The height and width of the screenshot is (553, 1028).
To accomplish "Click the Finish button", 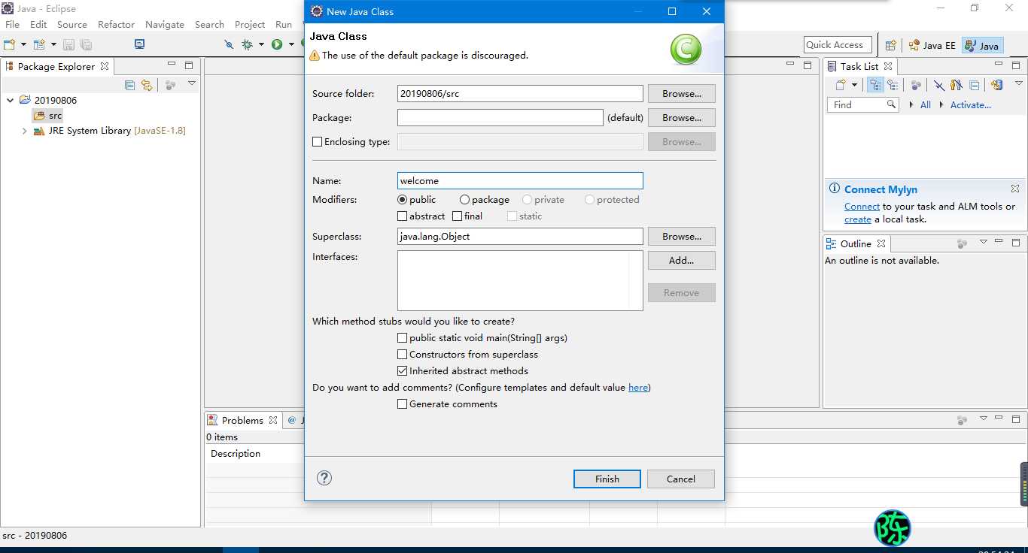I will click(607, 479).
